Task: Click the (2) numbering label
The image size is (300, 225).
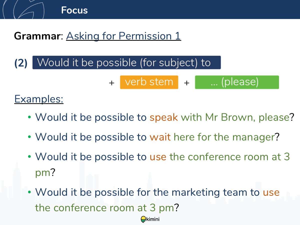Action: (x=21, y=63)
